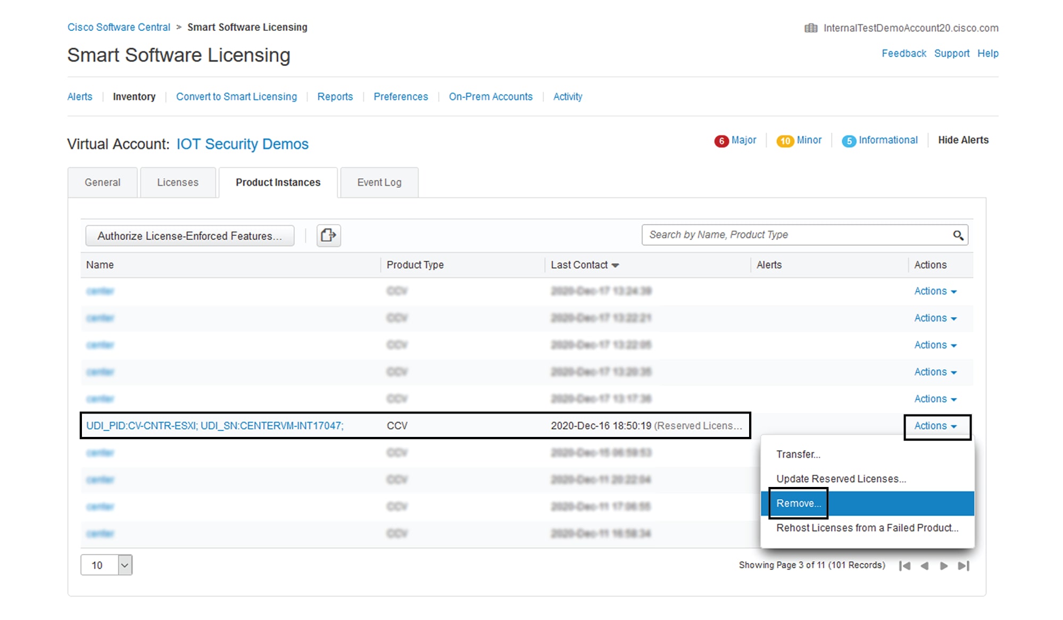Go to first page of records
This screenshot has height=620, width=1063.
pos(904,566)
